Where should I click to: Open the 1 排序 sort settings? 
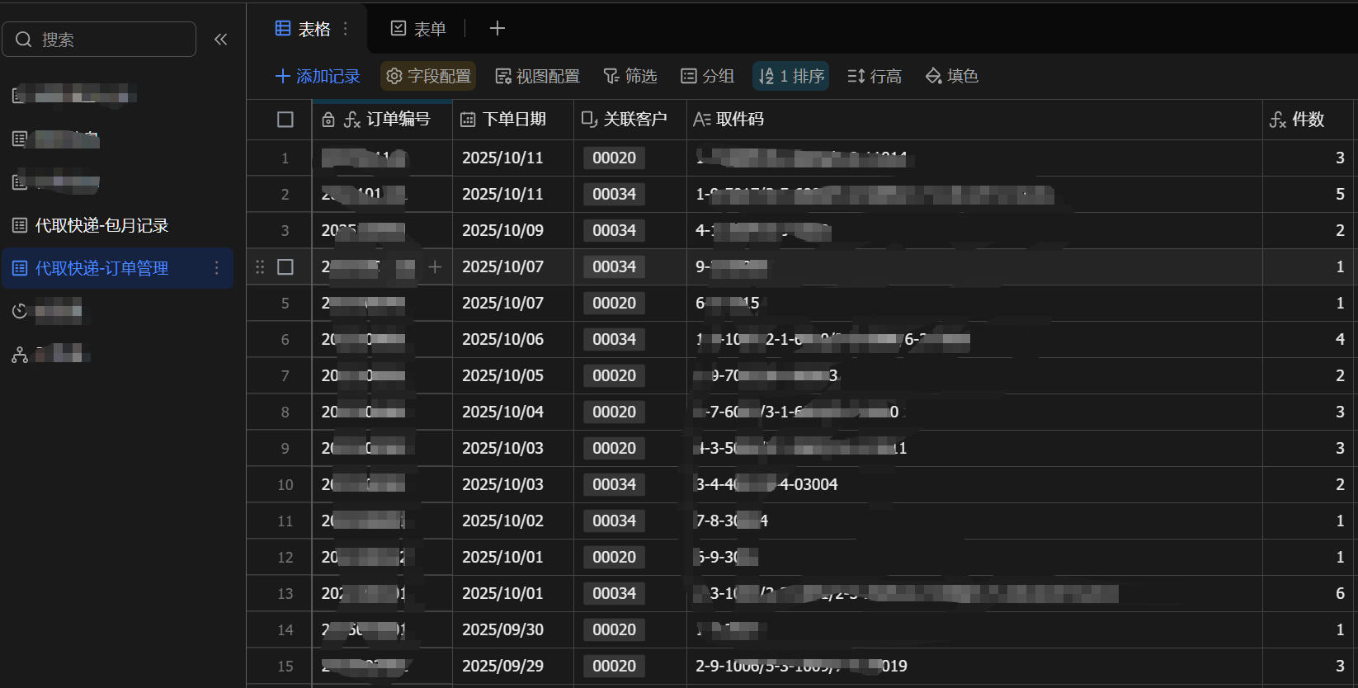791,76
